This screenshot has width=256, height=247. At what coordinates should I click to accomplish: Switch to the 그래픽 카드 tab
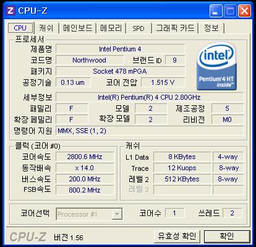pyautogui.click(x=175, y=28)
